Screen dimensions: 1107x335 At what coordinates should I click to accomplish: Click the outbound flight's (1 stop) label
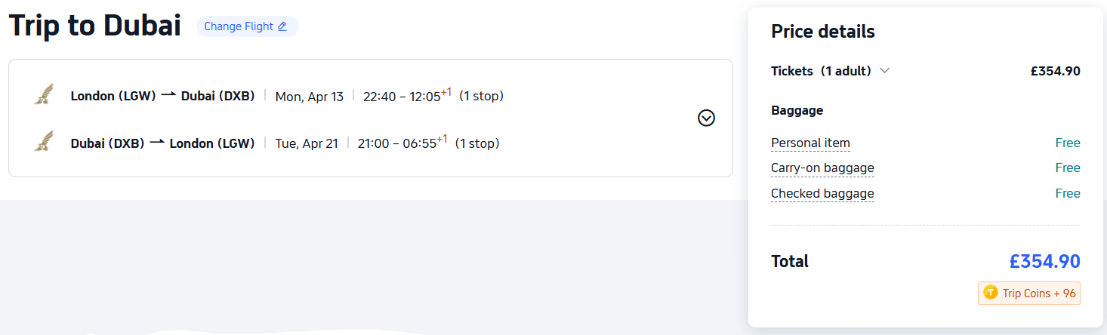(x=481, y=96)
